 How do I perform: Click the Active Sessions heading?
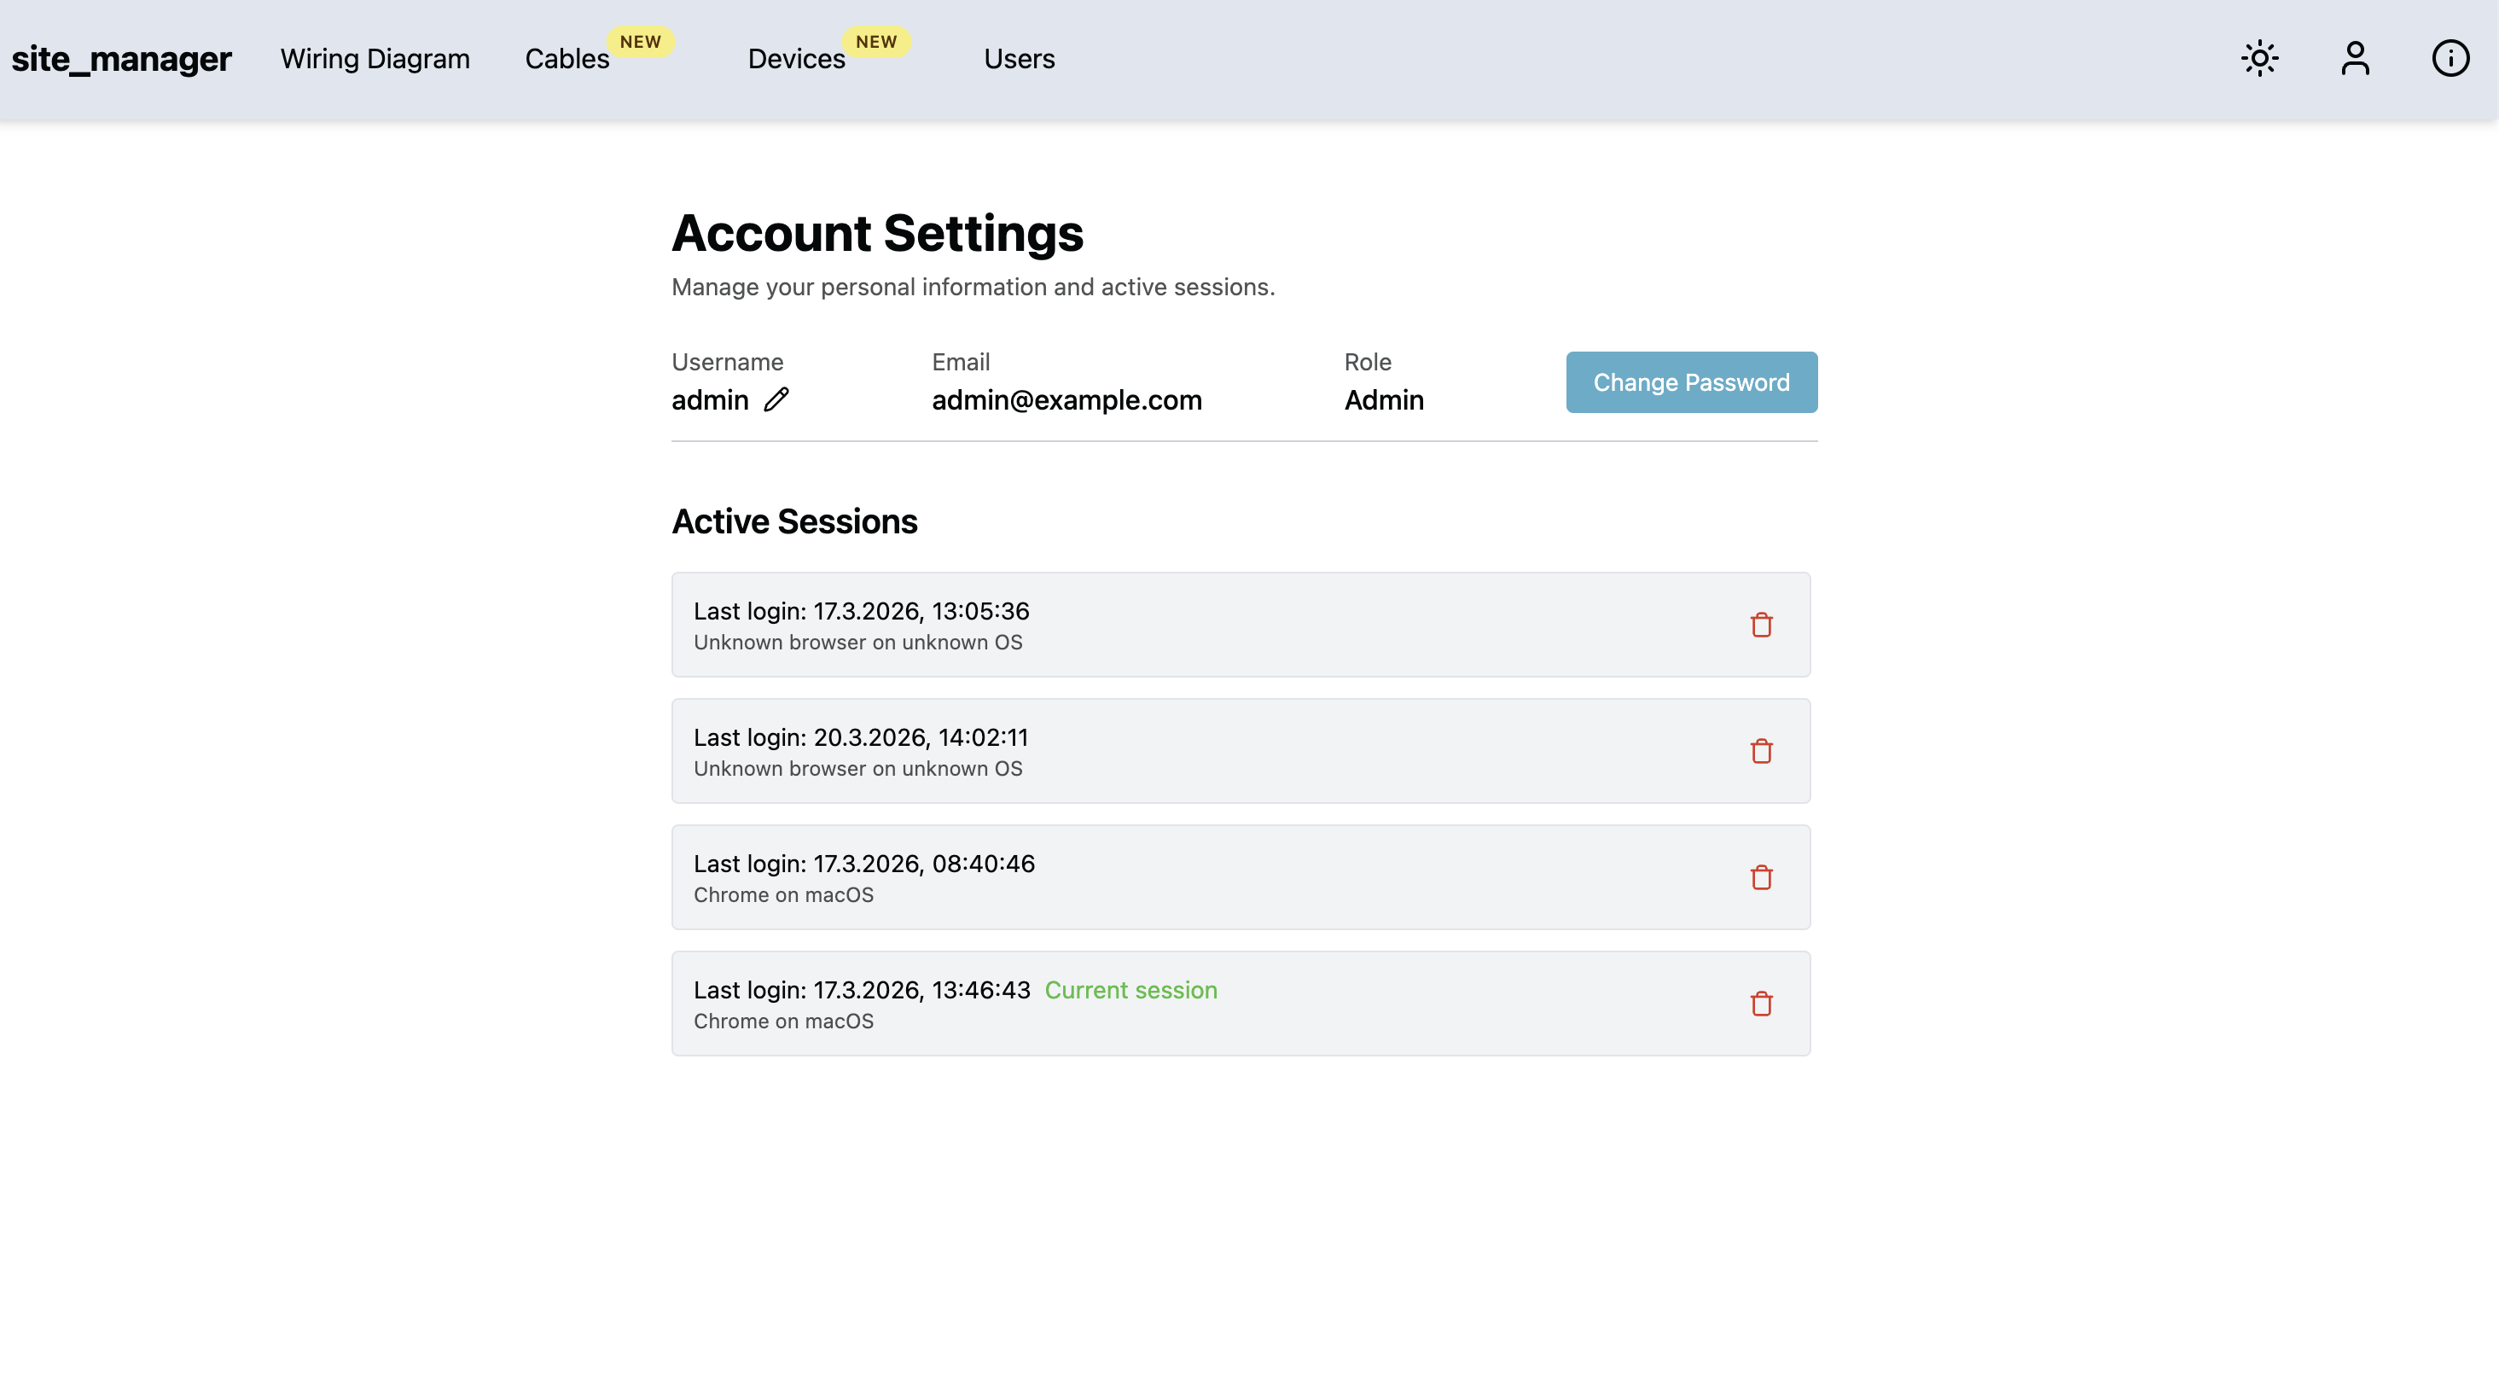(x=793, y=522)
